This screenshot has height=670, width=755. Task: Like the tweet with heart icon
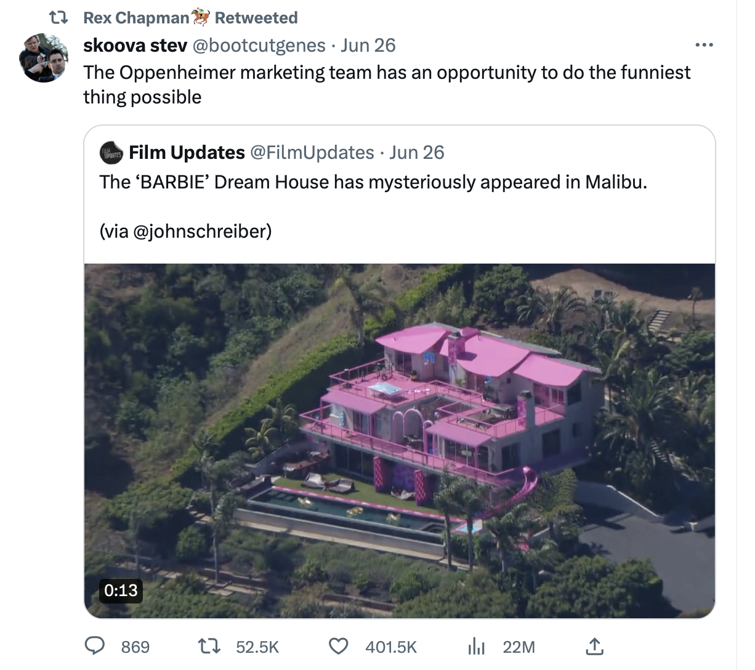[x=337, y=646]
